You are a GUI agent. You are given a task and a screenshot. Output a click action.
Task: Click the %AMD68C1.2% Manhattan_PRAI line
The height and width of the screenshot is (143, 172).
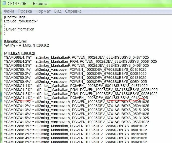pyautogui.click(x=81, y=90)
